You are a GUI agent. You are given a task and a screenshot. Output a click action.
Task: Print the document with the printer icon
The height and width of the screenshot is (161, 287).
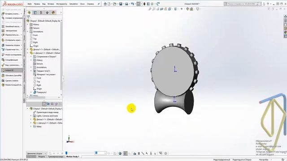pyautogui.click(x=126, y=4)
